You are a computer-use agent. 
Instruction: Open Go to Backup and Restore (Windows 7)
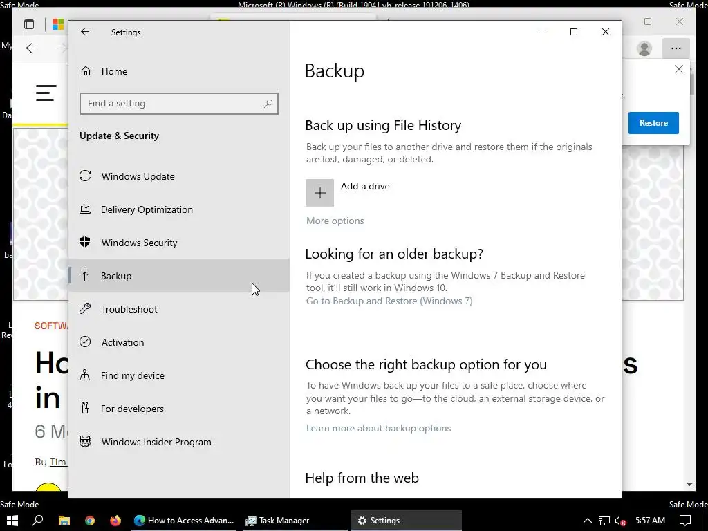click(x=389, y=301)
